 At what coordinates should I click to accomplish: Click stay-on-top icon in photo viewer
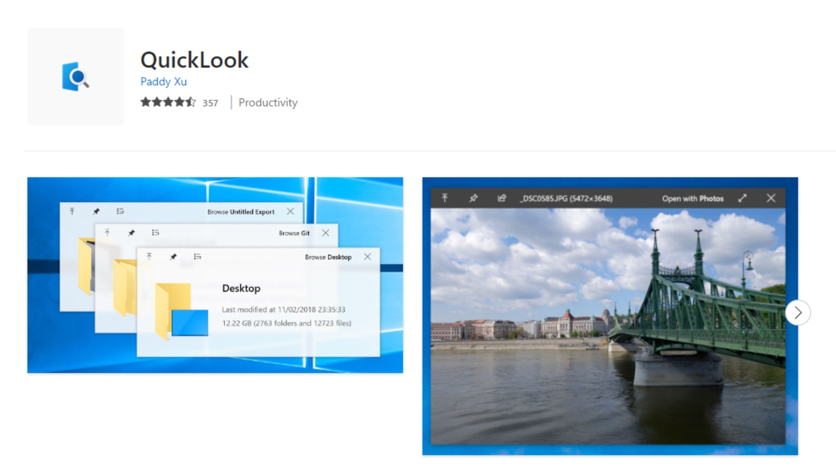(445, 198)
